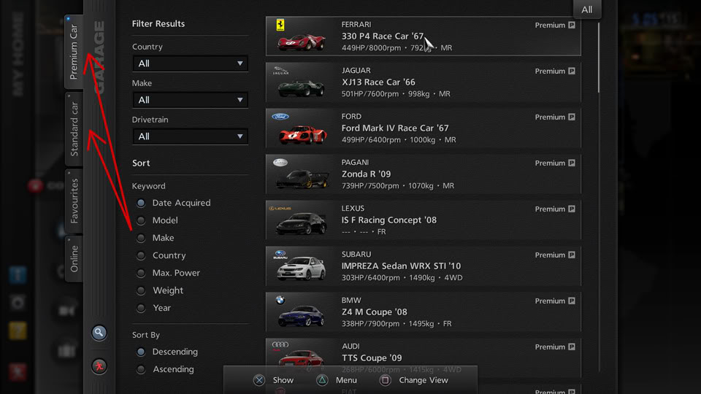Click '303HP/6400rpm' spec text
The image size is (701, 394).
click(x=371, y=278)
